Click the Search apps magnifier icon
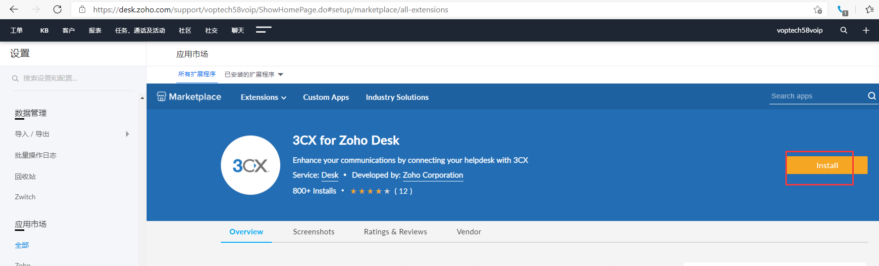Image resolution: width=879 pixels, height=266 pixels. click(x=872, y=96)
